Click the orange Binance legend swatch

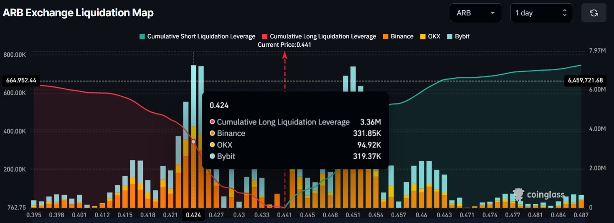[x=385, y=36]
